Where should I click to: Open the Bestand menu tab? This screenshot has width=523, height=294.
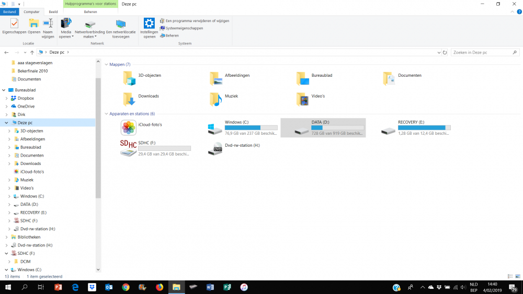coord(10,11)
